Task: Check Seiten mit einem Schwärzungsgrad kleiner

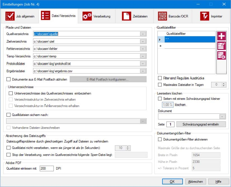Action: pyautogui.click(x=160, y=99)
